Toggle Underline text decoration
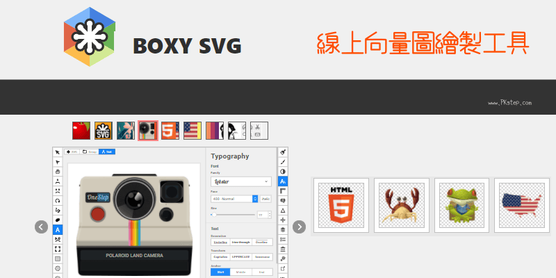The image size is (556, 278). [x=220, y=242]
